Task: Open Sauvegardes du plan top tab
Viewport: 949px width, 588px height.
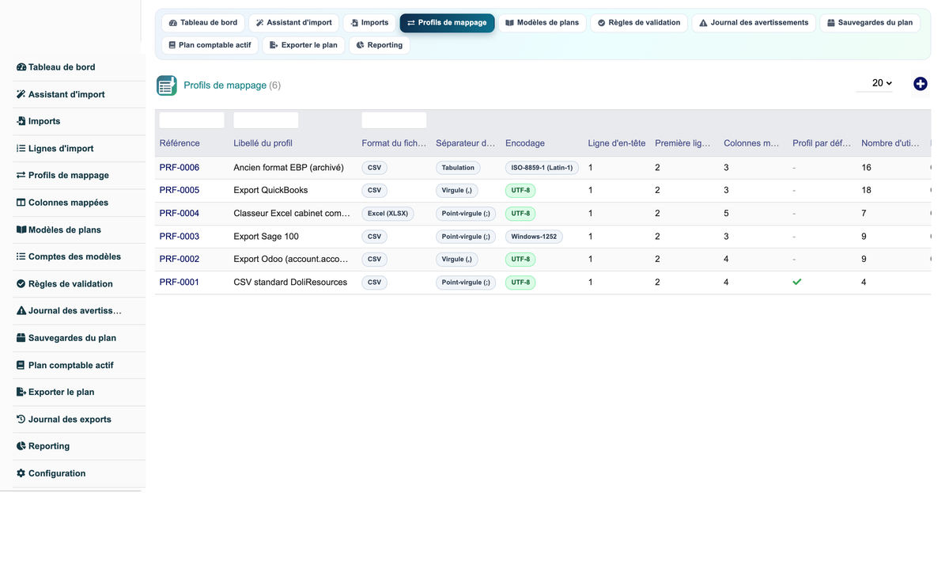Action: (x=870, y=23)
